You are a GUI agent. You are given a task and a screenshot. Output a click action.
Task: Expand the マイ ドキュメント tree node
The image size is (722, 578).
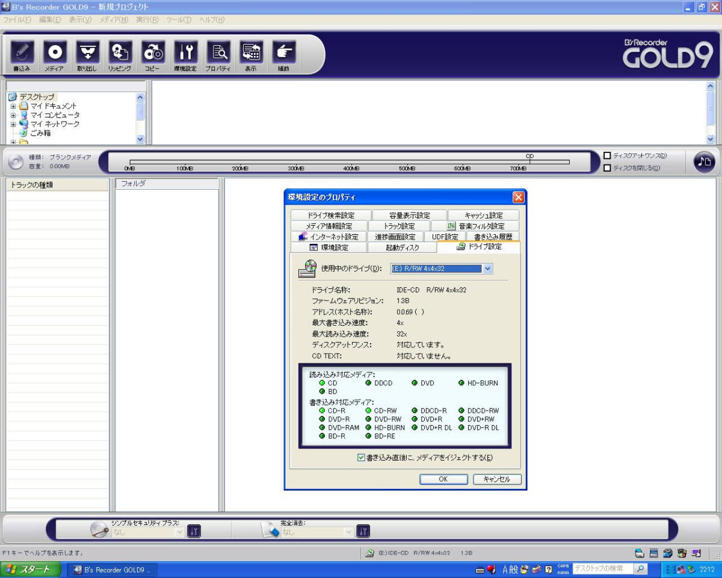[13, 106]
